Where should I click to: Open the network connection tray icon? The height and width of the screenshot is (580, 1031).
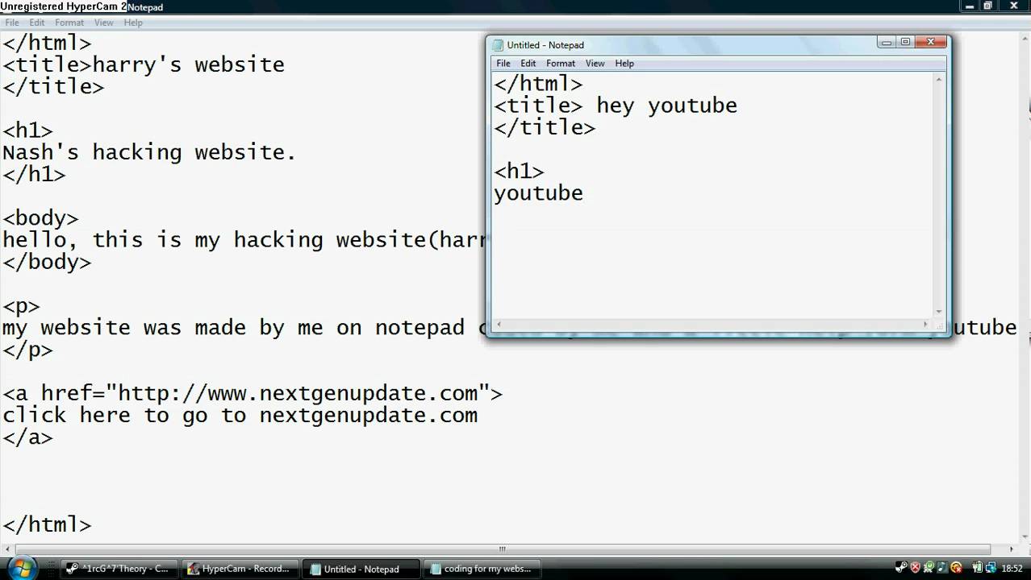991,567
